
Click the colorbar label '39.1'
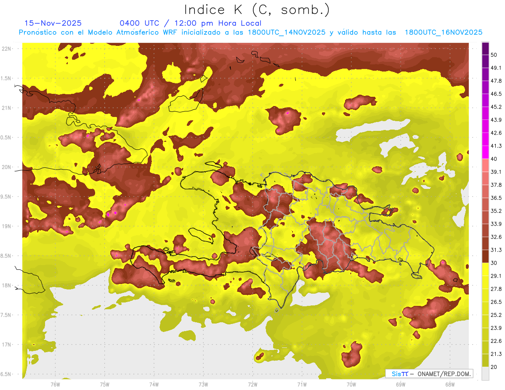(496, 172)
